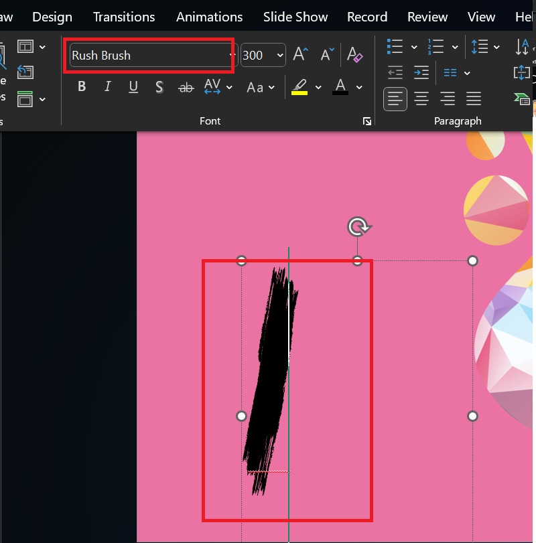The image size is (536, 543).
Task: Open the Slide Show tab
Action: 295,17
